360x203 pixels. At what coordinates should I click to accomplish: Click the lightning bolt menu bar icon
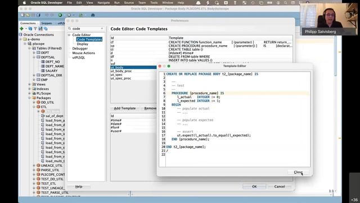(x=208, y=3)
